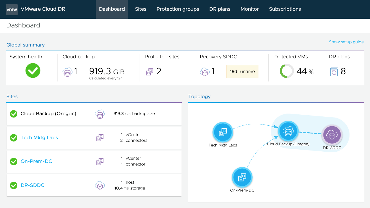The height and width of the screenshot is (208, 370).
Task: Click the System health green checkmark
Action: [33, 70]
